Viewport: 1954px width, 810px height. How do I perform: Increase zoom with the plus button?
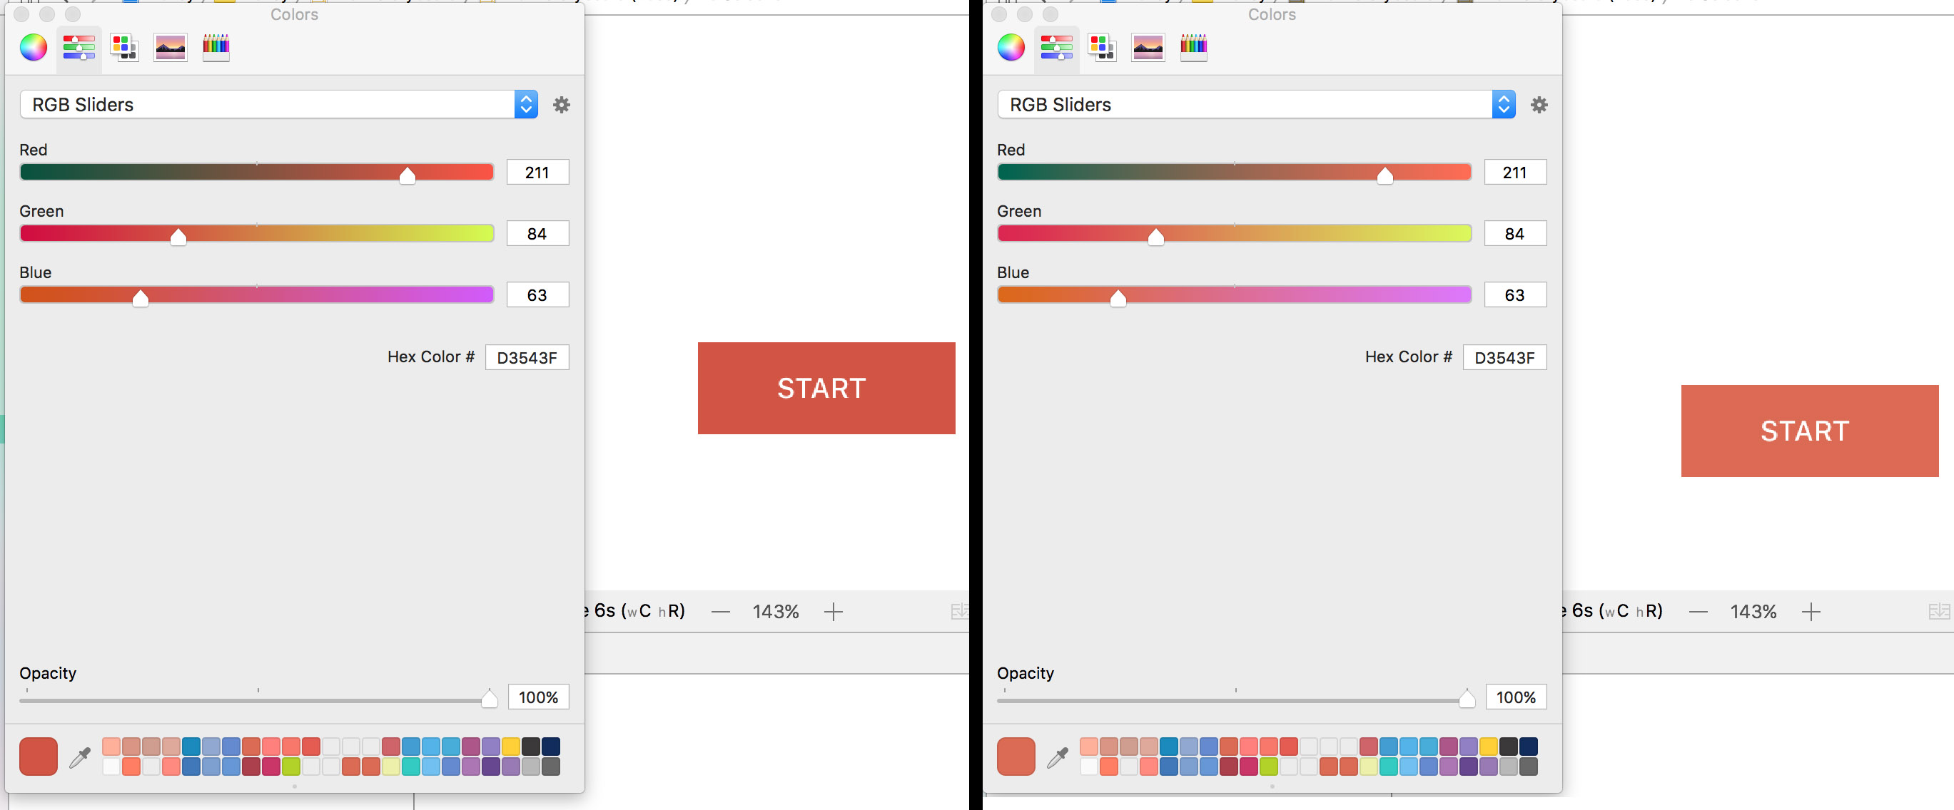834,611
